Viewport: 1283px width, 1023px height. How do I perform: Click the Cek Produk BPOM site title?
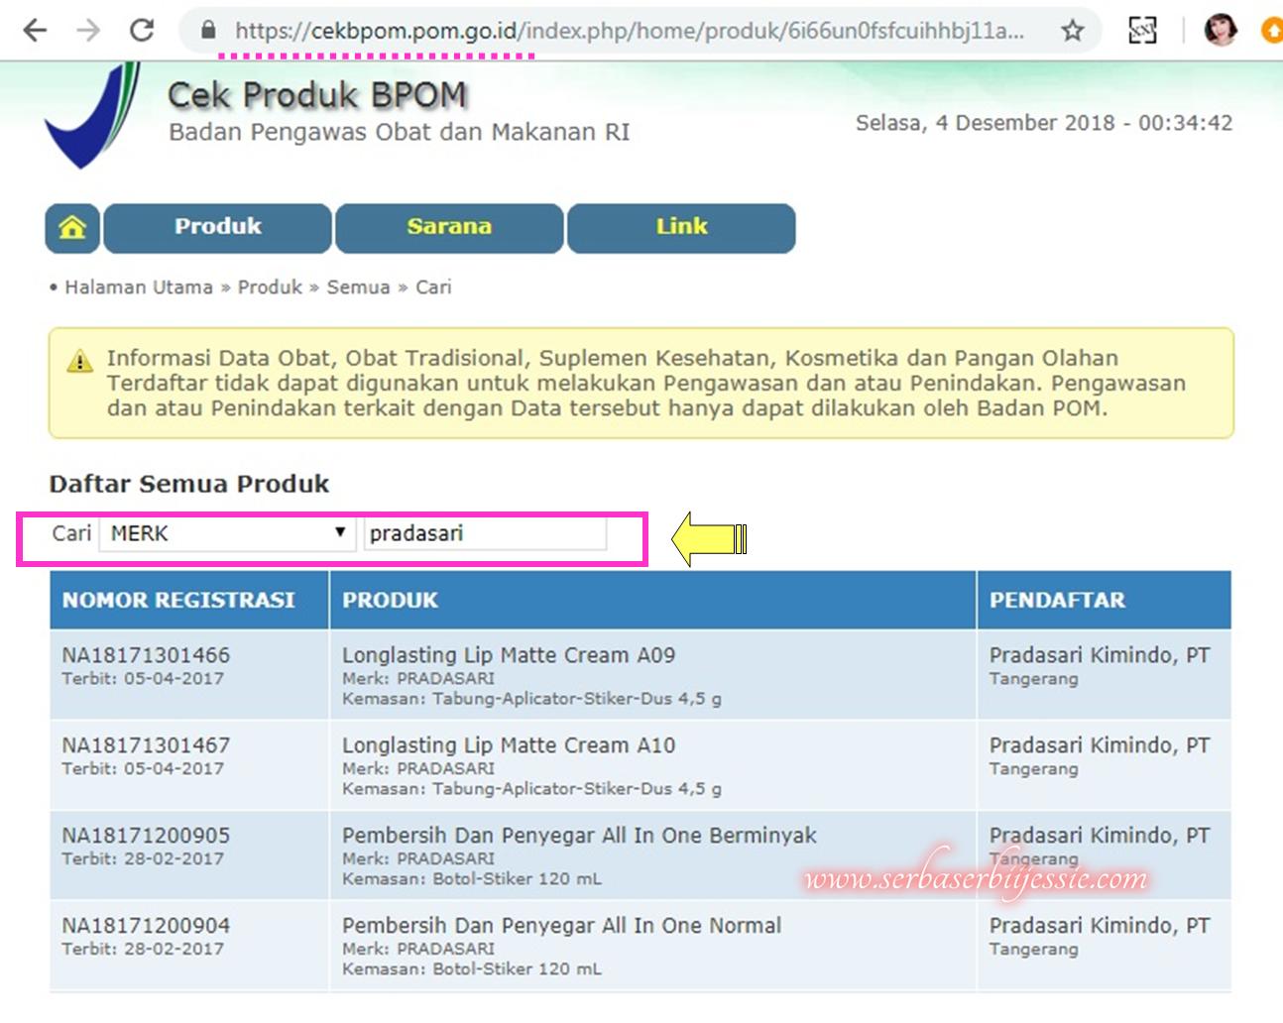[x=317, y=95]
